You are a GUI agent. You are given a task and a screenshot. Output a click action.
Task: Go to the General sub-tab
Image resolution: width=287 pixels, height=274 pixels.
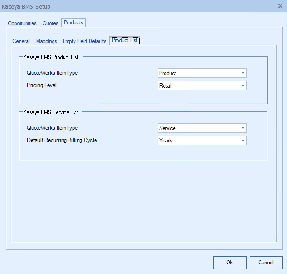[x=21, y=41]
